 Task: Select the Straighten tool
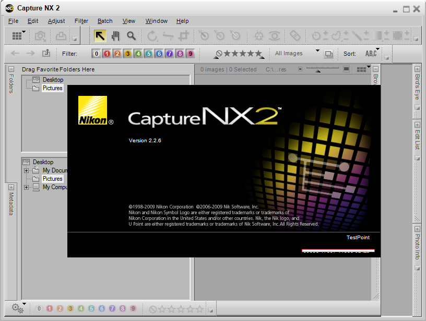[x=168, y=36]
